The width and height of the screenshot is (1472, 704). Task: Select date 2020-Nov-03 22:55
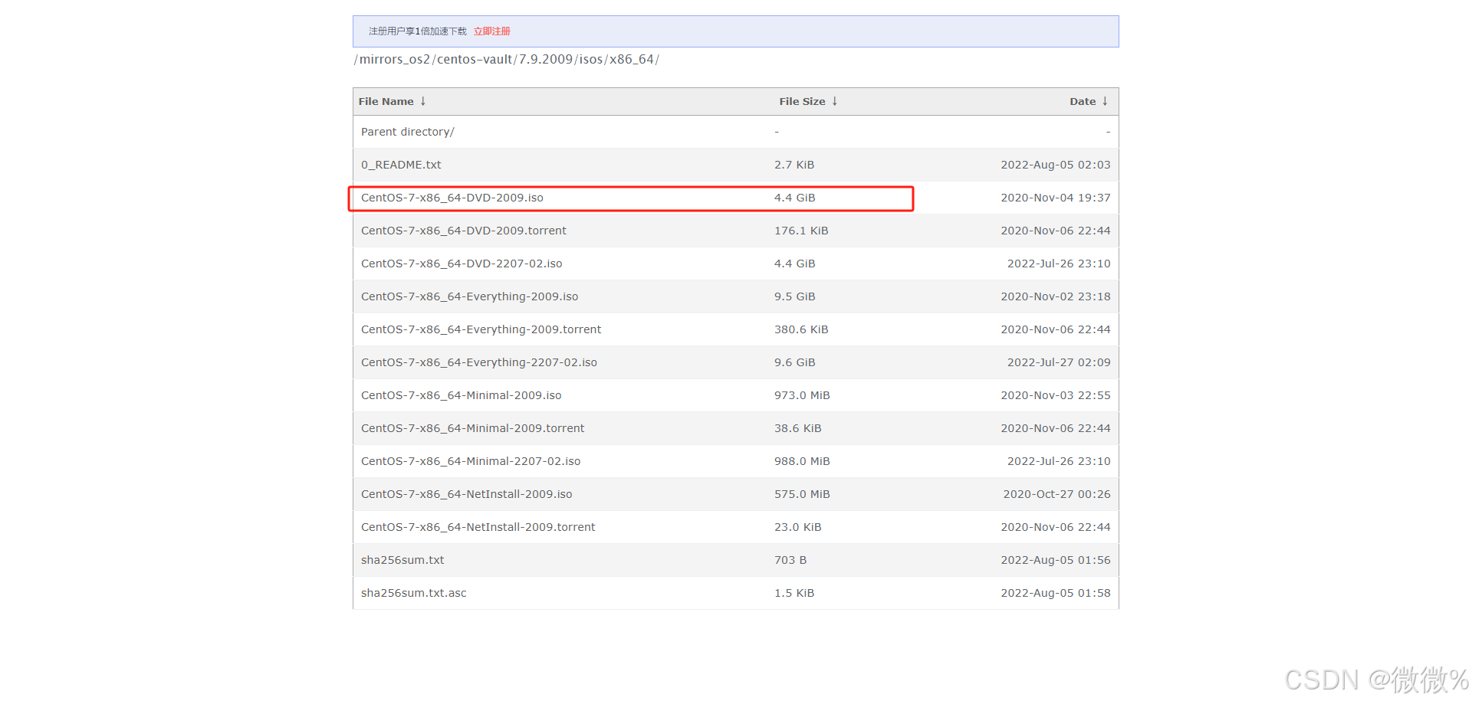[x=1055, y=395]
